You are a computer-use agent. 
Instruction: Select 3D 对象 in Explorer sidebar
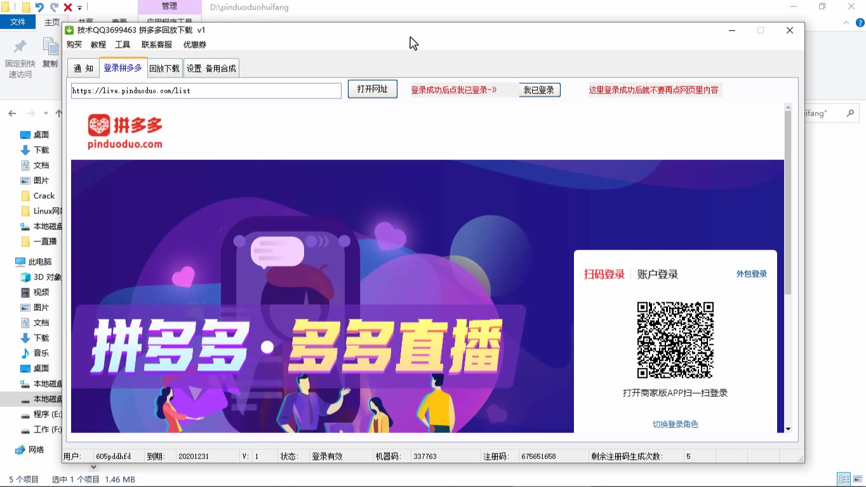(41, 277)
